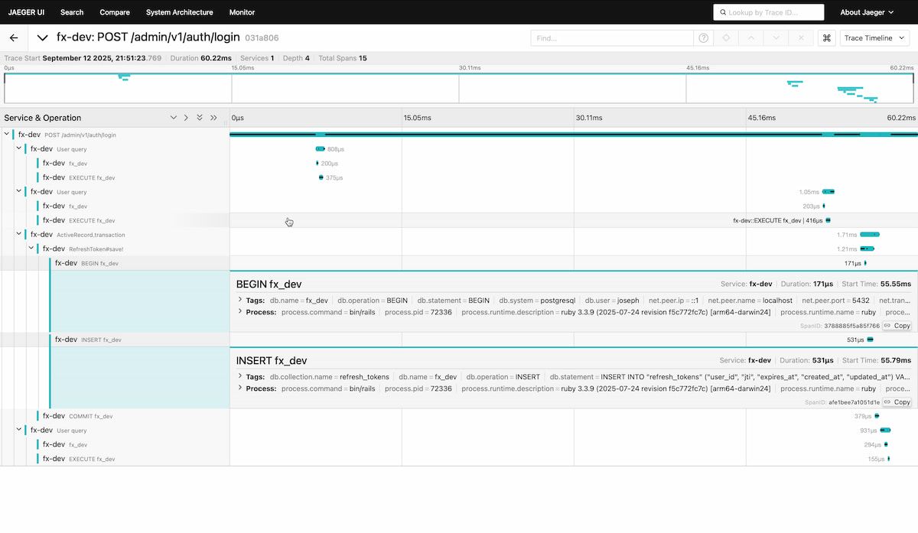
Task: Jump to next match with down-arrow icon
Action: click(775, 37)
